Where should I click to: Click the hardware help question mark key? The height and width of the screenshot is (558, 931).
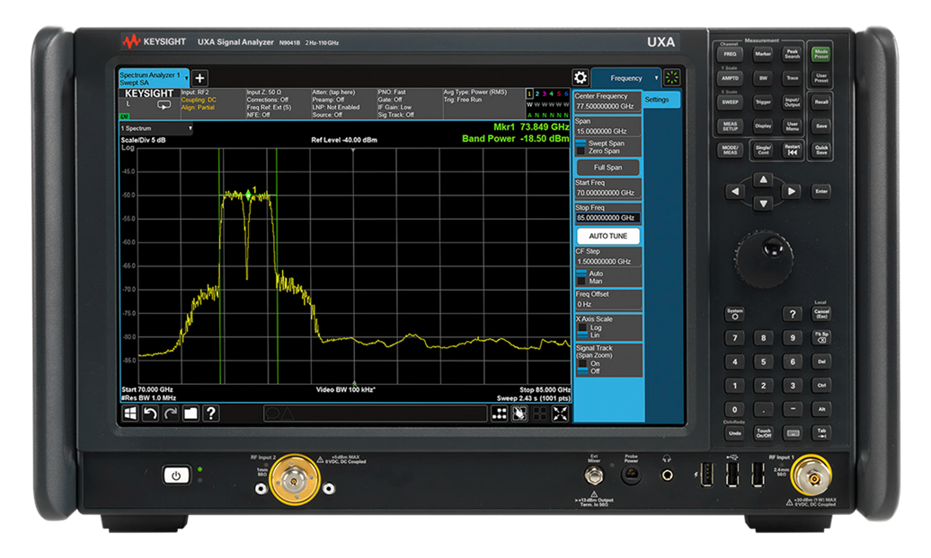(x=792, y=314)
